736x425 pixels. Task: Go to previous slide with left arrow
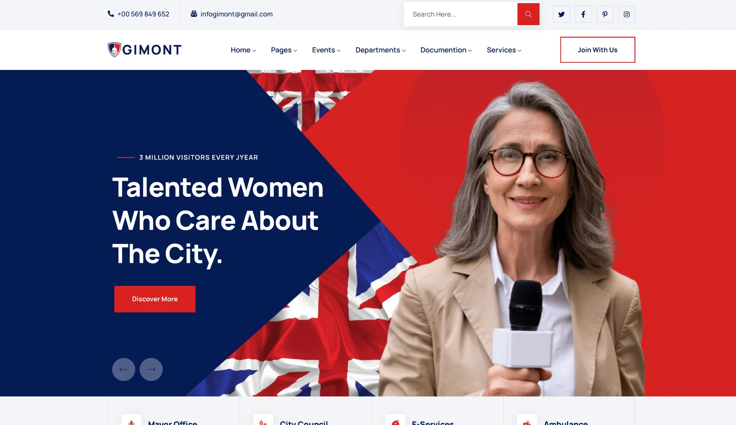(x=123, y=369)
